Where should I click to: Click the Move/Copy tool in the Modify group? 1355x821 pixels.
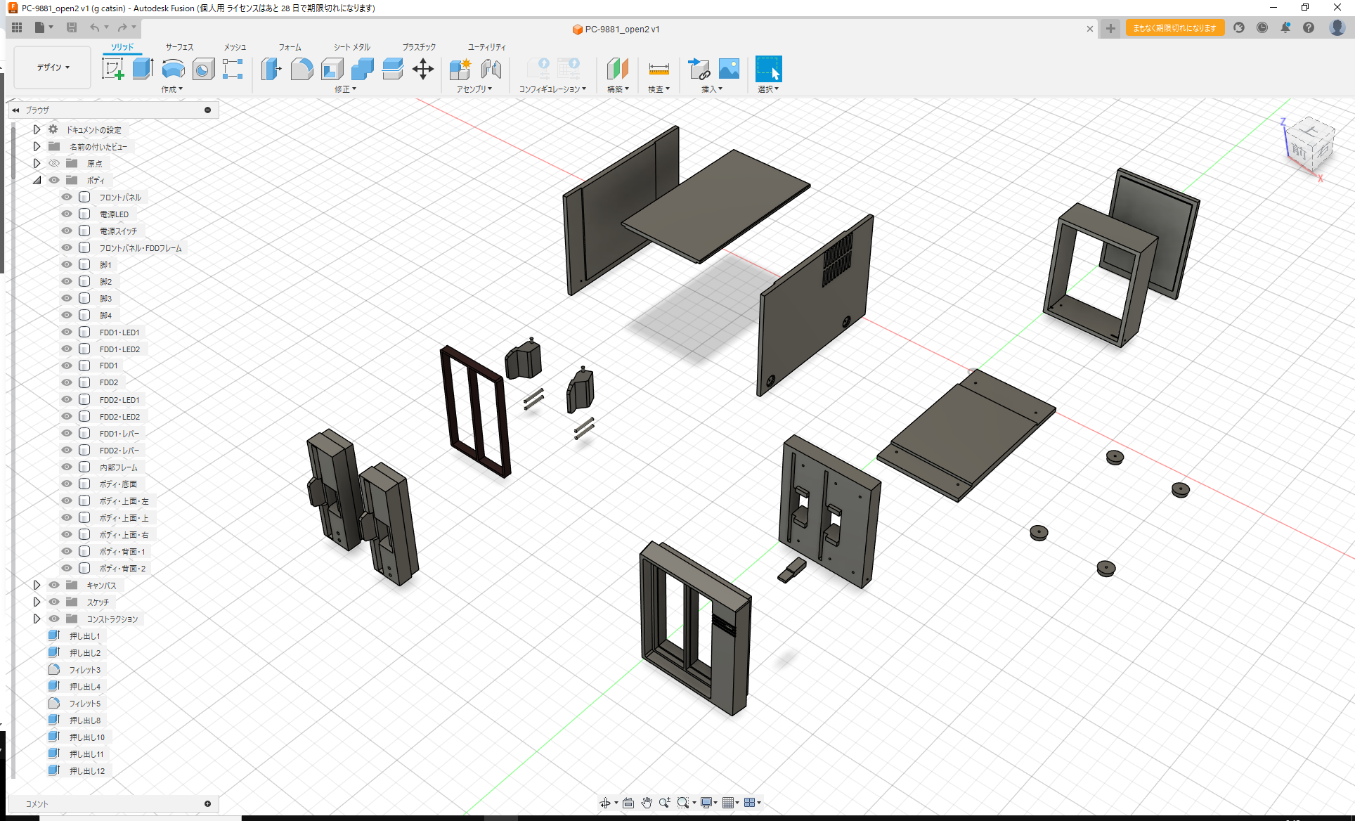click(x=422, y=69)
